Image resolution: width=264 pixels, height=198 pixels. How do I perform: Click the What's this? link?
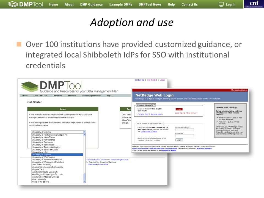pos(143,114)
